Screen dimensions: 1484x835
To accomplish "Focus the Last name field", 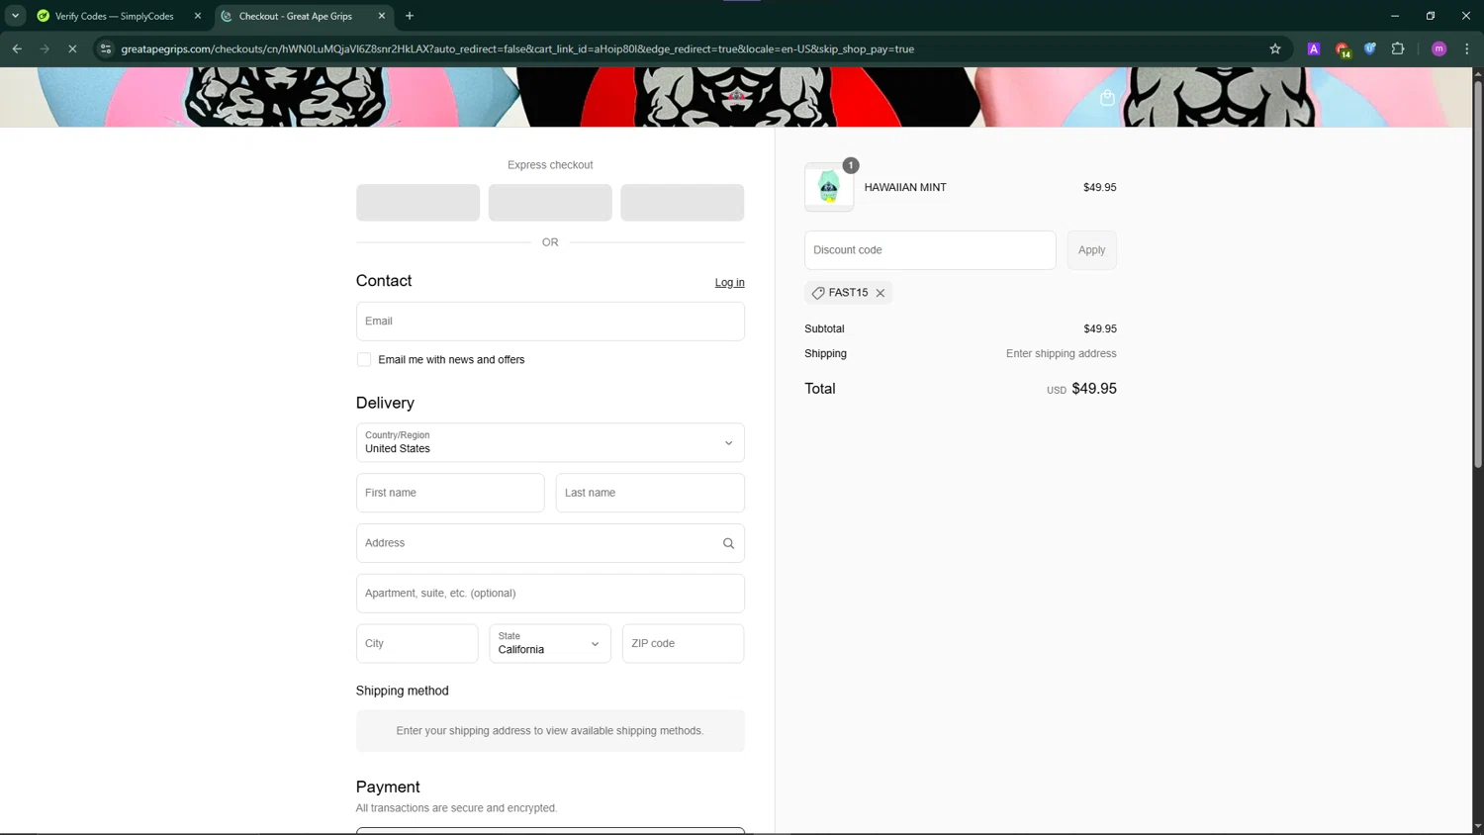I will point(650,493).
